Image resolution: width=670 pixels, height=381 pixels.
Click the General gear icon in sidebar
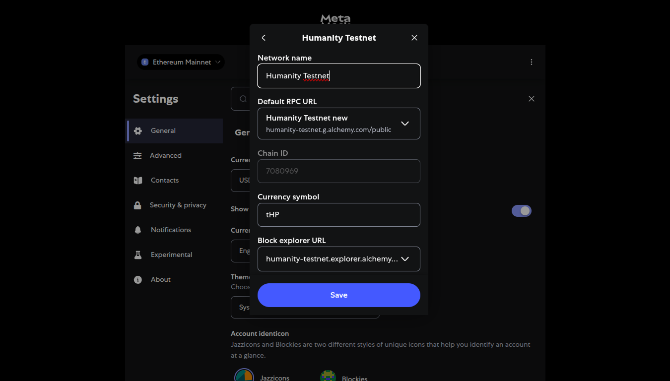[138, 131]
